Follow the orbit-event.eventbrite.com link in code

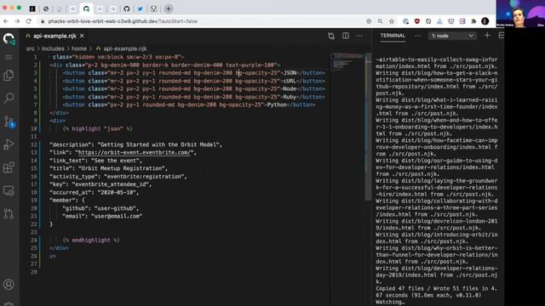(x=135, y=153)
